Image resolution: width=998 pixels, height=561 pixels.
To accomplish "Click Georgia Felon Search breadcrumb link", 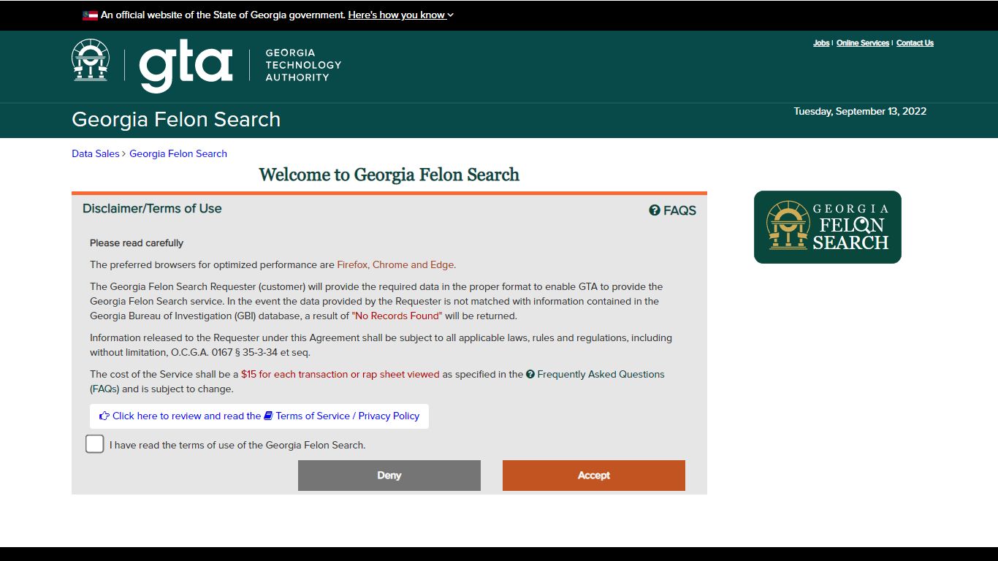I will click(178, 153).
